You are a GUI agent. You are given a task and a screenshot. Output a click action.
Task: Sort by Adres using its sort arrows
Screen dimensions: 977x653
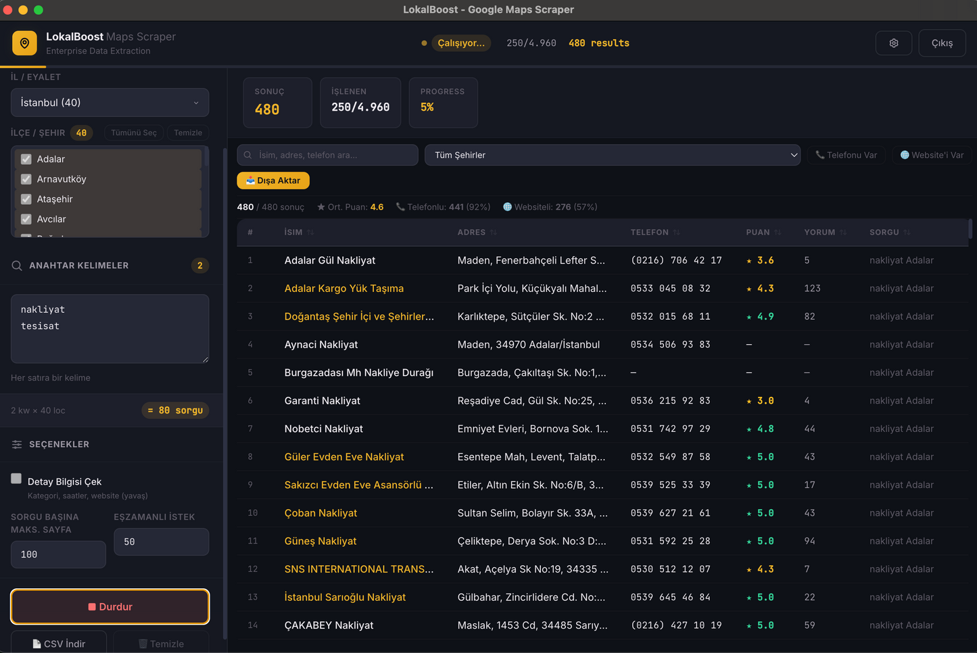494,233
